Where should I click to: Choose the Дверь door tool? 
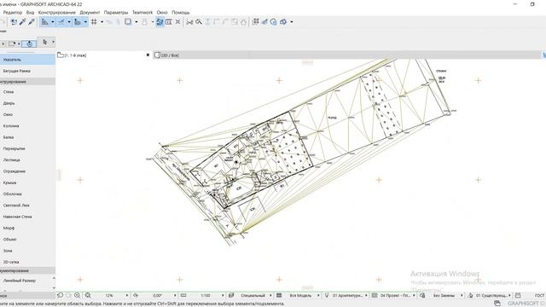(27, 103)
